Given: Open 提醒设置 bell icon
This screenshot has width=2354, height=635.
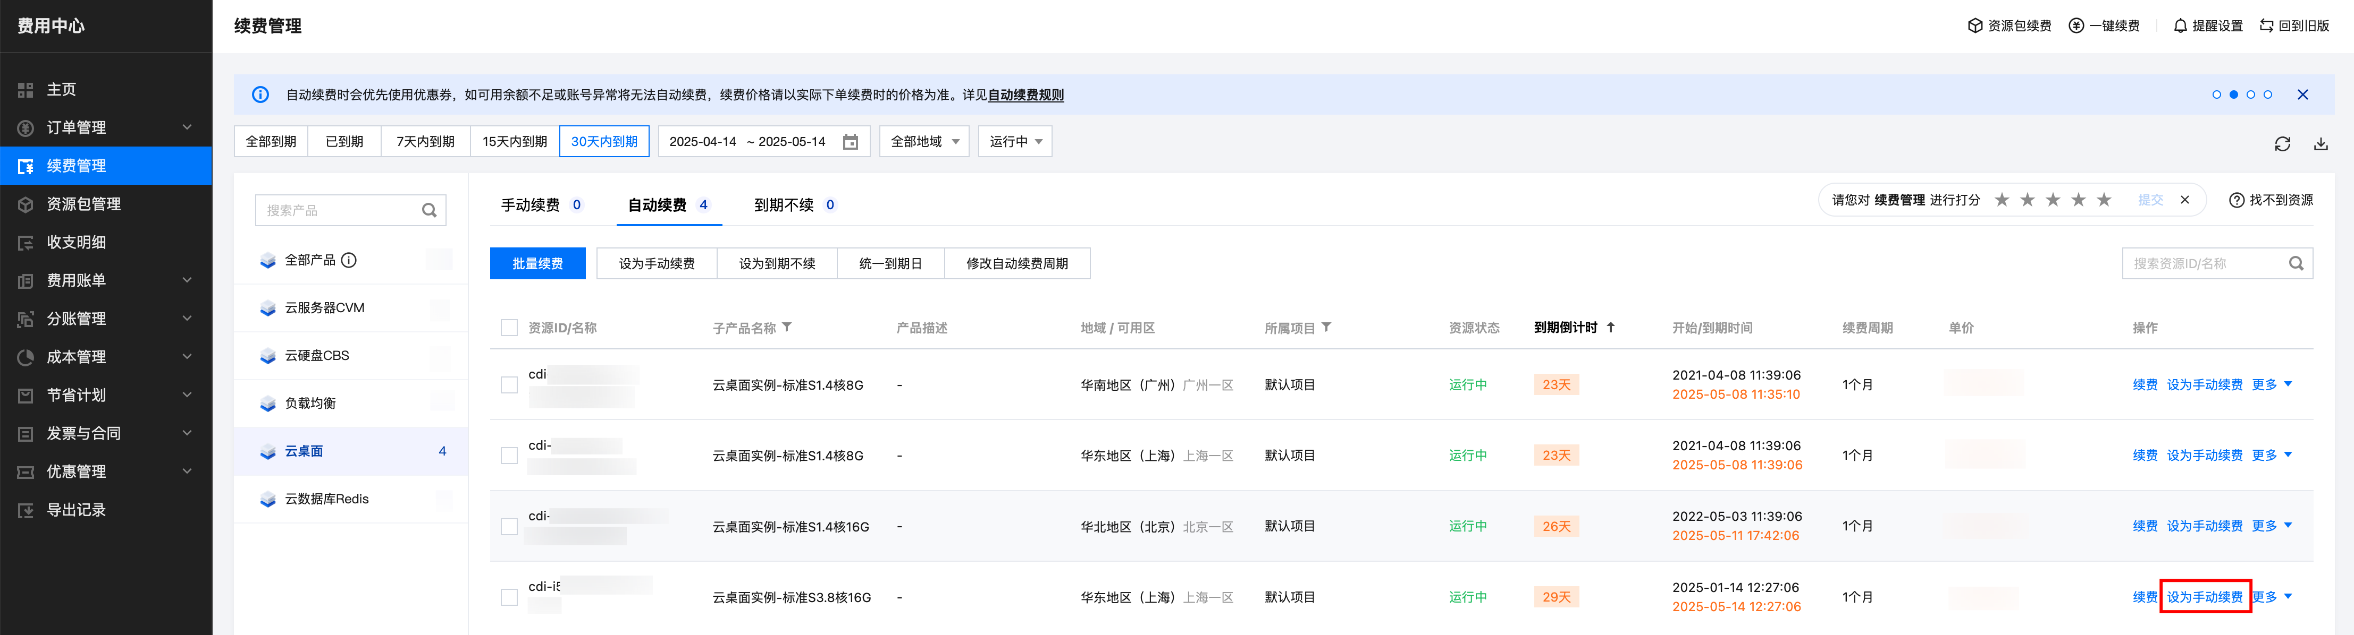Looking at the screenshot, I should coord(2180,25).
